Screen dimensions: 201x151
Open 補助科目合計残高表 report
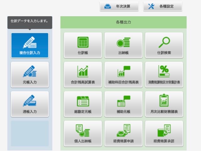(x=123, y=75)
